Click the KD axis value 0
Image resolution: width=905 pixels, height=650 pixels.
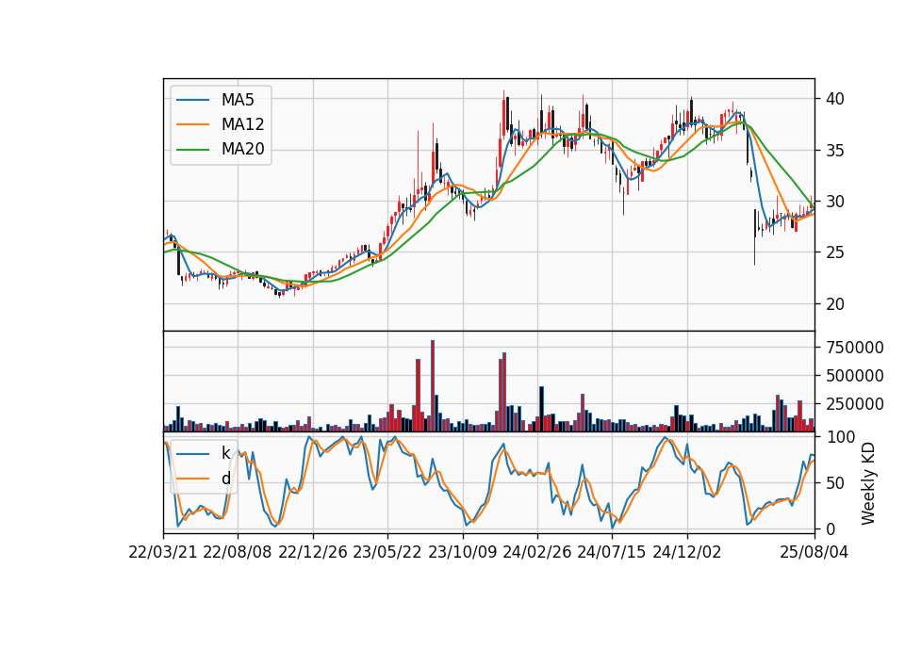pos(830,528)
